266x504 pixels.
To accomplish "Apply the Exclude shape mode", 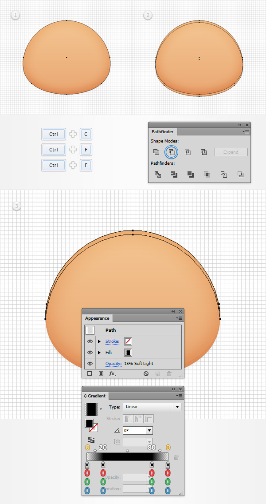I will click(x=203, y=152).
